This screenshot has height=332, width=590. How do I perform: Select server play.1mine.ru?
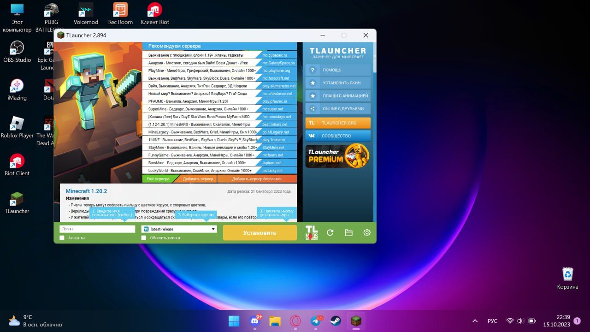click(x=219, y=140)
